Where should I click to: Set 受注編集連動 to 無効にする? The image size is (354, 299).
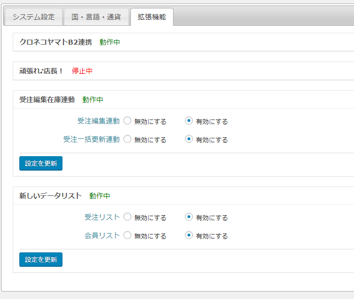[x=127, y=120]
